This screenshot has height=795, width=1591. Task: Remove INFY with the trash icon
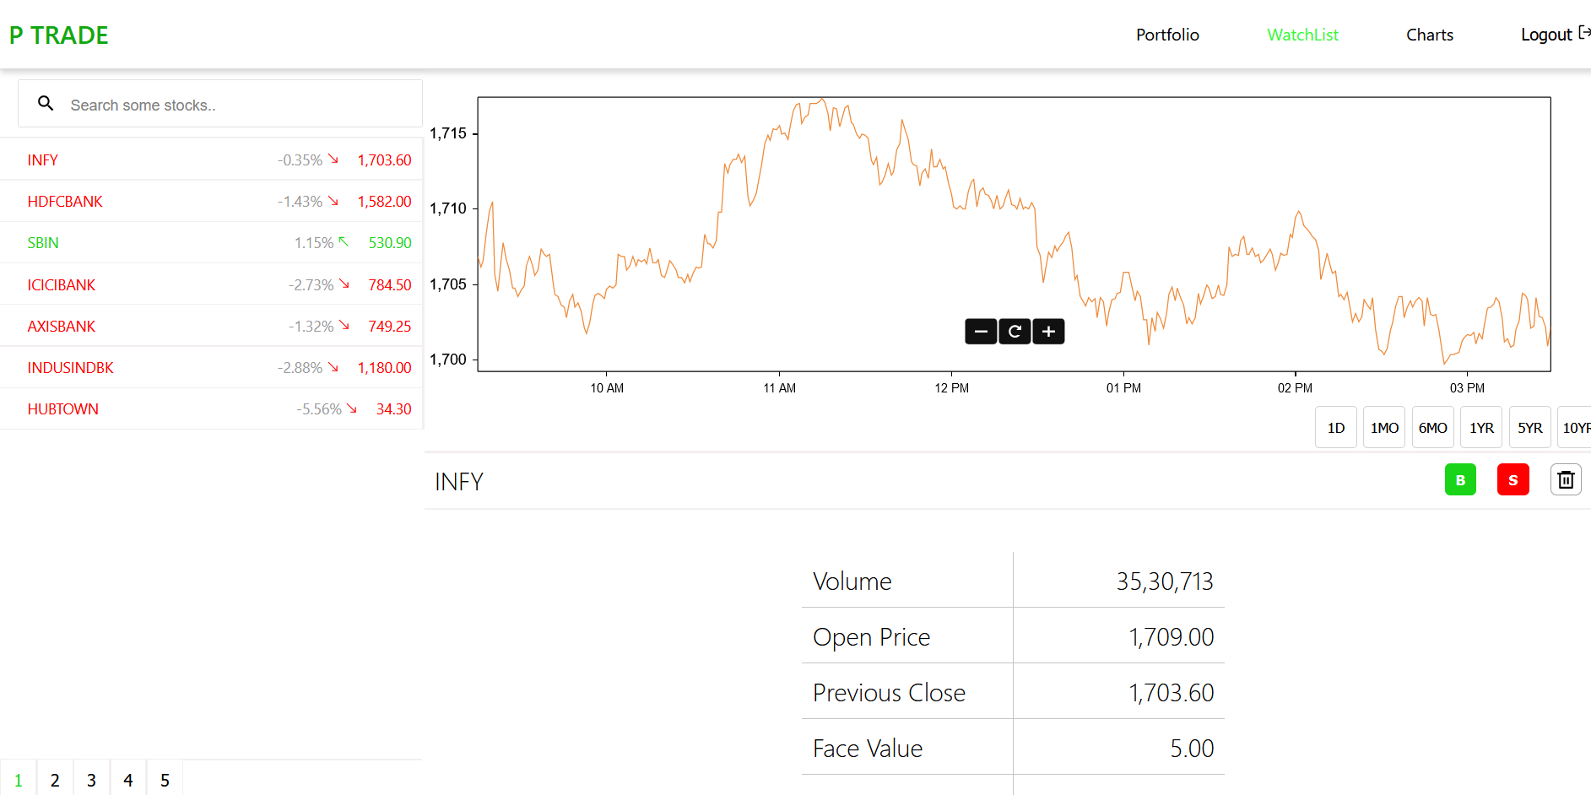coord(1566,479)
